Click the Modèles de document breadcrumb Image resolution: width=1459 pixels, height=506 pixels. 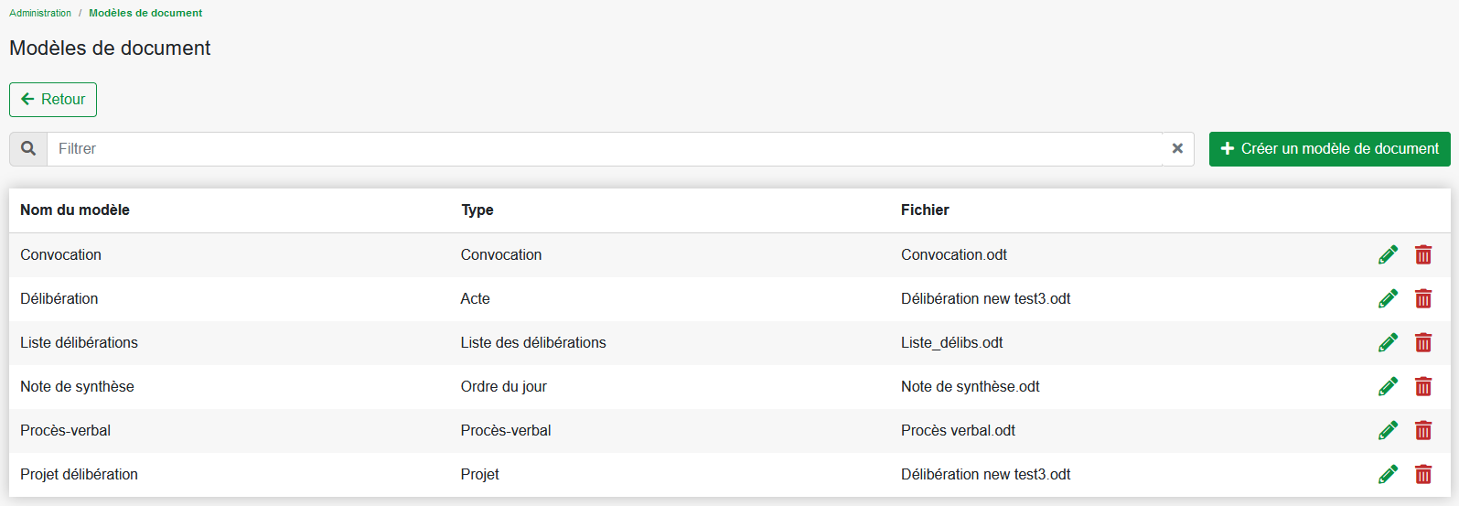click(x=145, y=13)
